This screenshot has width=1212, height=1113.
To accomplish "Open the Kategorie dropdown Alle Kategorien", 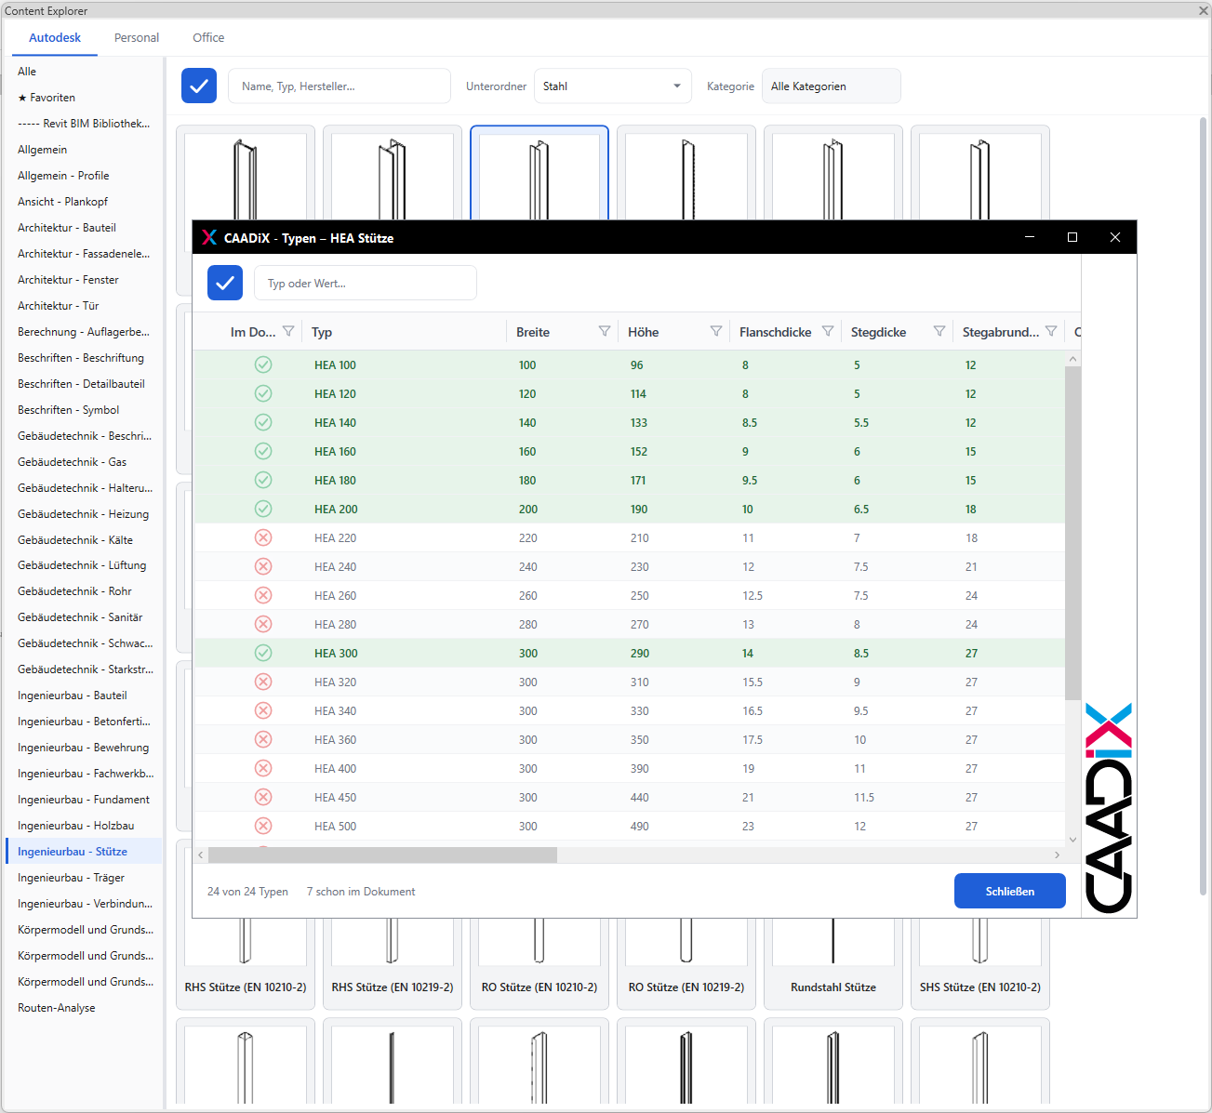I will [x=832, y=86].
